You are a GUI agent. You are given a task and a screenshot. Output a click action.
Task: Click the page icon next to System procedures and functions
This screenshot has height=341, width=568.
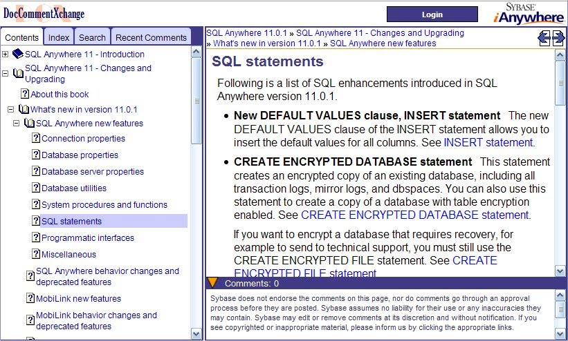tap(36, 205)
